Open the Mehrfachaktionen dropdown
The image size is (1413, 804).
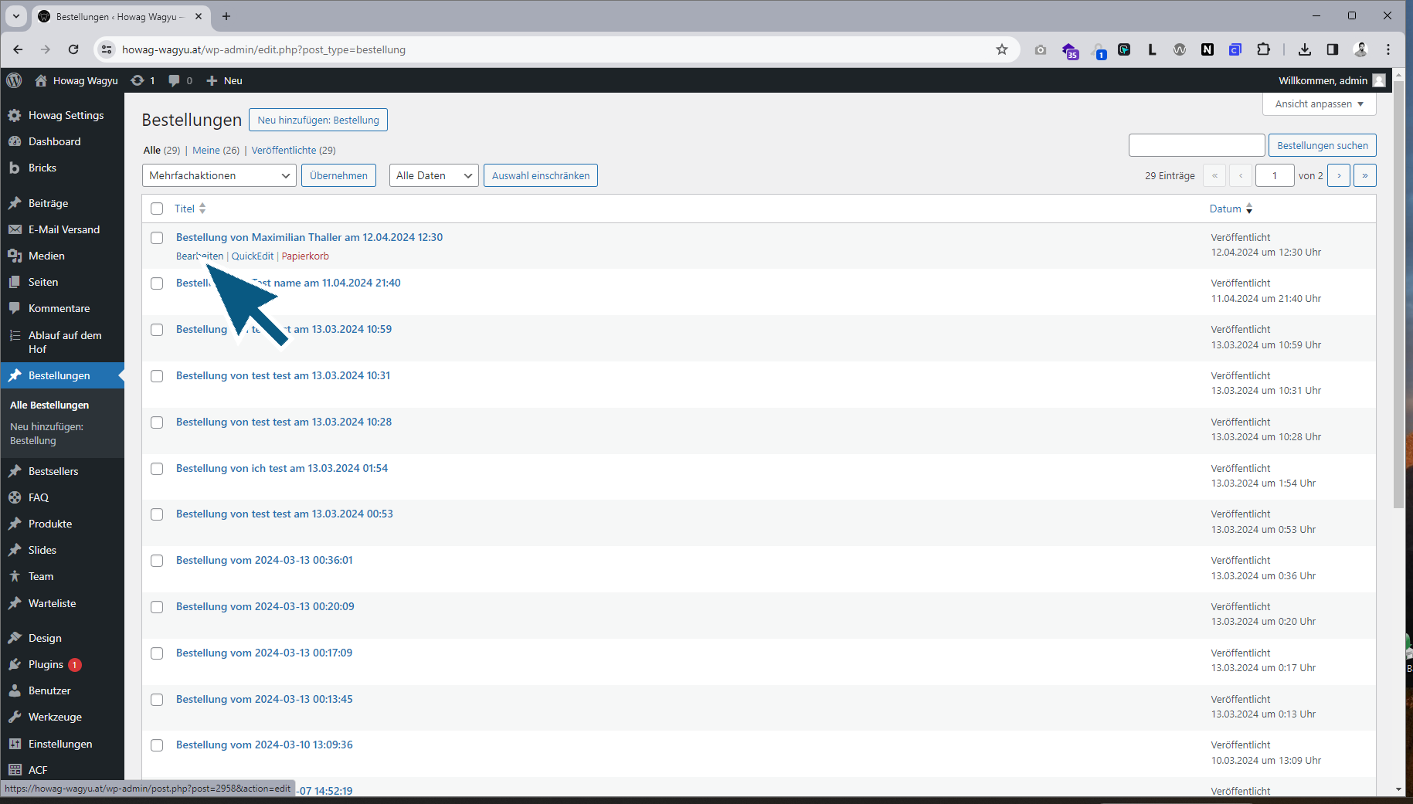219,175
